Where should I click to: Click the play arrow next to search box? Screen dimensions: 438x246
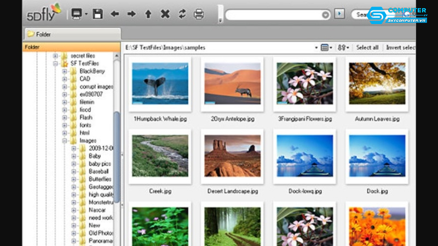coord(340,14)
